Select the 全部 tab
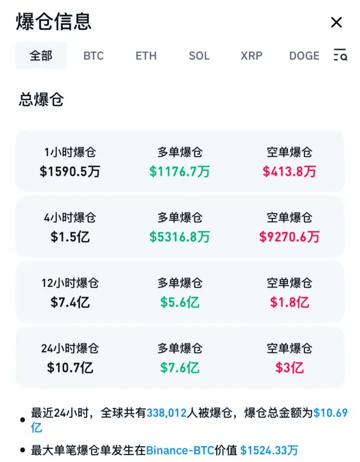 [41, 56]
